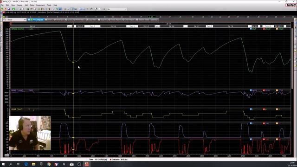Open the Layout menu
This screenshot has height=167, width=297.
[x=19, y=5]
